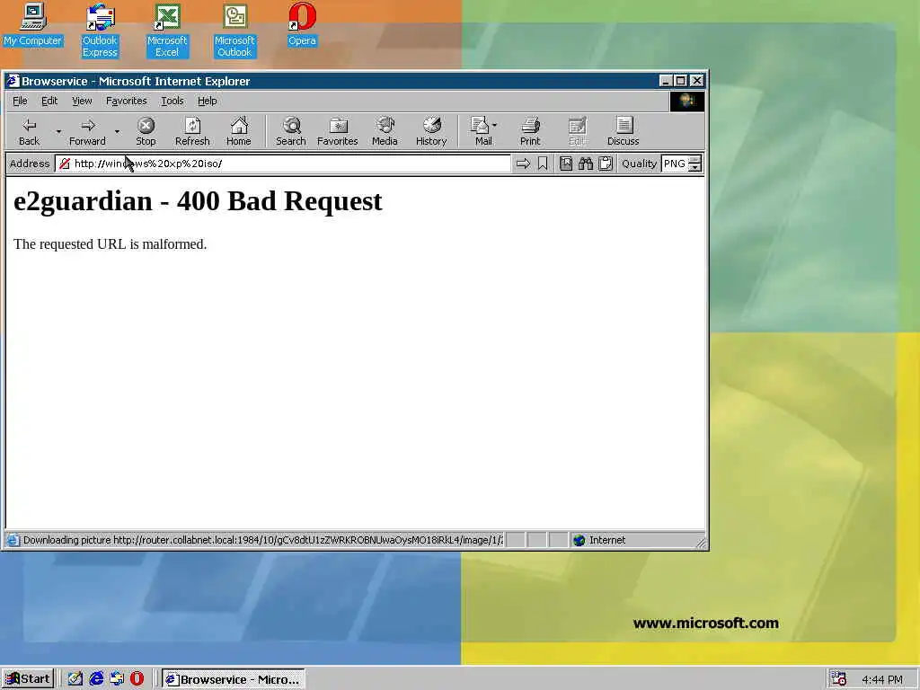Click the Mail toolbar button

(482, 131)
